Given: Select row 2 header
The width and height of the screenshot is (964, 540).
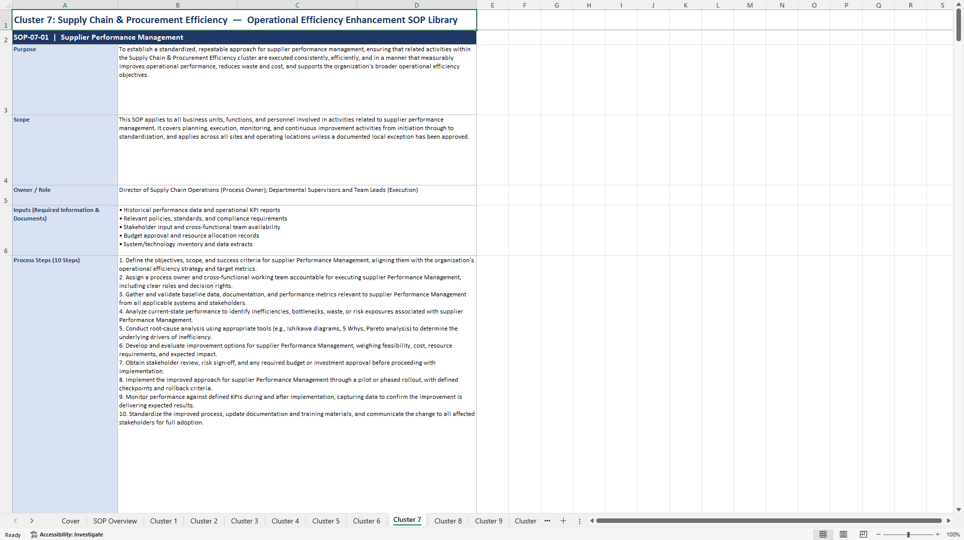Looking at the screenshot, I should [x=6, y=37].
